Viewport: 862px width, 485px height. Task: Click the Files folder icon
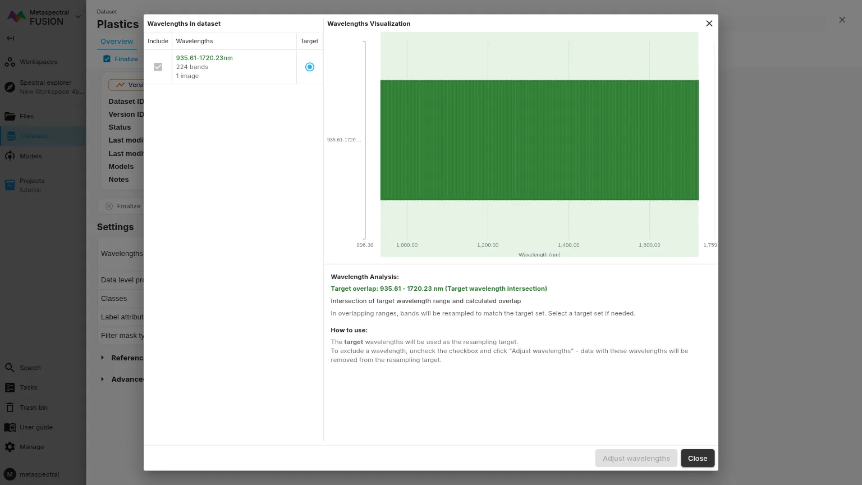10,116
